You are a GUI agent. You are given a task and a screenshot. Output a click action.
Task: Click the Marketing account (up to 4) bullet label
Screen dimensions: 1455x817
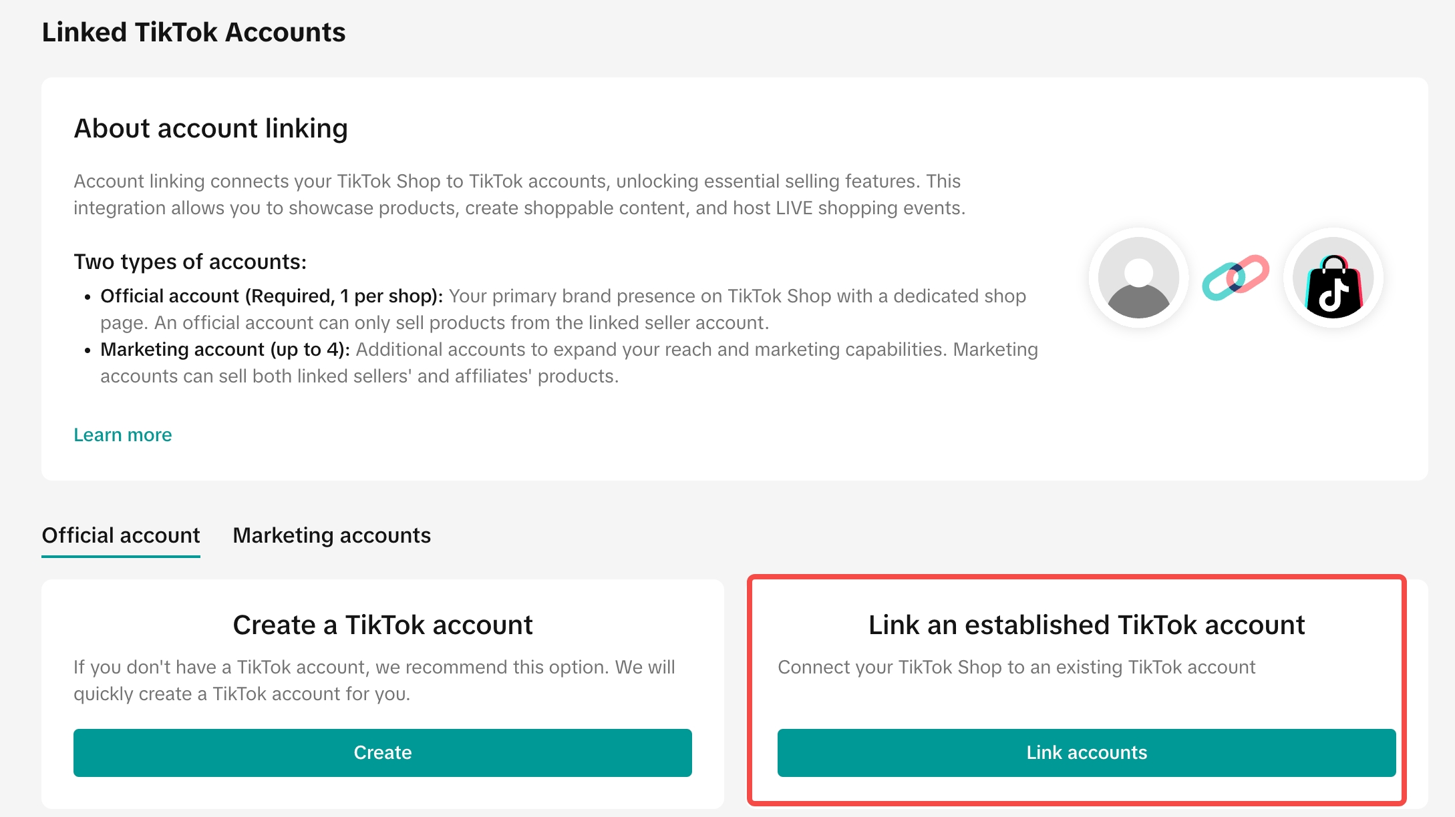pyautogui.click(x=225, y=349)
